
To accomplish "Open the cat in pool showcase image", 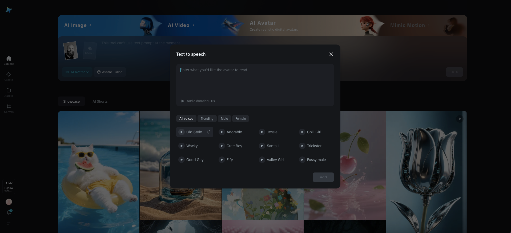I will pos(99,172).
